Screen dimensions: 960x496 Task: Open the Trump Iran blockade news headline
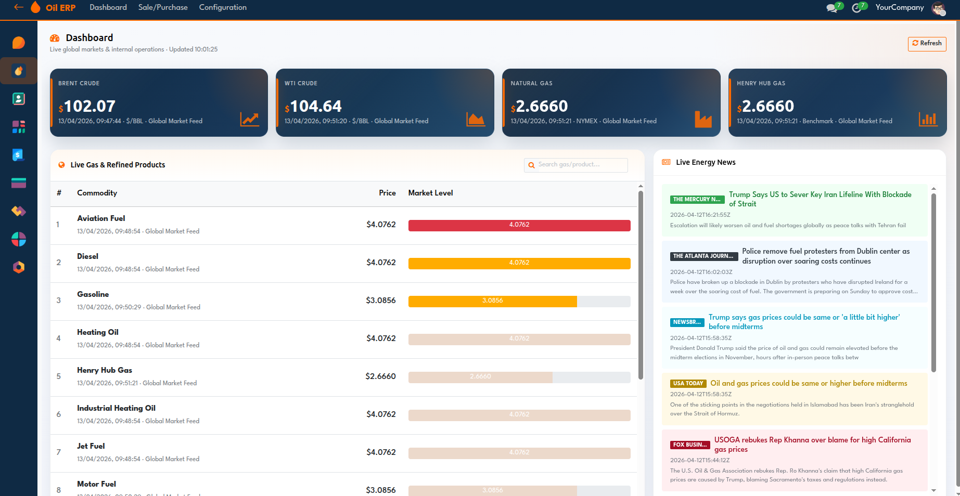[820, 199]
